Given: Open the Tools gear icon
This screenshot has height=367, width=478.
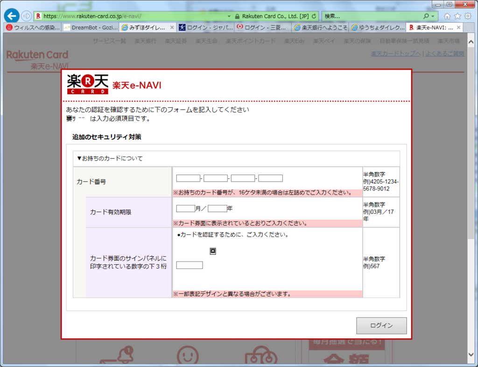Looking at the screenshot, I should click(x=468, y=16).
